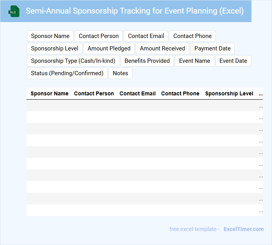Viewport: 272px width, 245px height.
Task: Select the Sponsorship Level tag
Action: (55, 48)
